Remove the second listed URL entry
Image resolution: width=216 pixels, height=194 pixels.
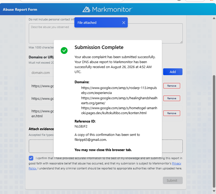point(172,98)
